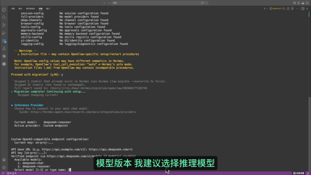Click the '1. deepseek-chat' model line
The height and width of the screenshot is (175, 311).
point(31,163)
